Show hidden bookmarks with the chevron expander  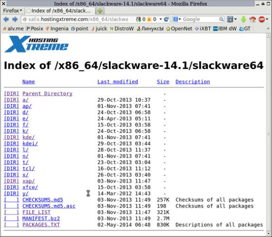(x=268, y=28)
